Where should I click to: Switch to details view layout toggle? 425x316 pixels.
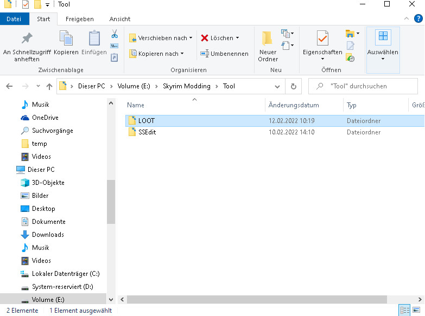coord(404,311)
